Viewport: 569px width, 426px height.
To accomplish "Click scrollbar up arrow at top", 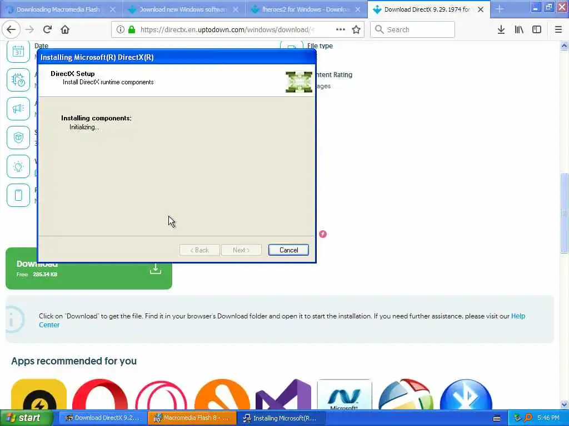I will click(x=564, y=45).
